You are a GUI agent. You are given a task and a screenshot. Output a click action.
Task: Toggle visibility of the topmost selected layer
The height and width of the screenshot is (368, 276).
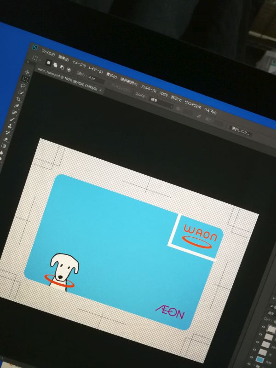click(x=264, y=327)
